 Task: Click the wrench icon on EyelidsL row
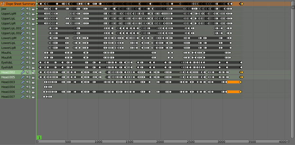[x=23, y=63]
